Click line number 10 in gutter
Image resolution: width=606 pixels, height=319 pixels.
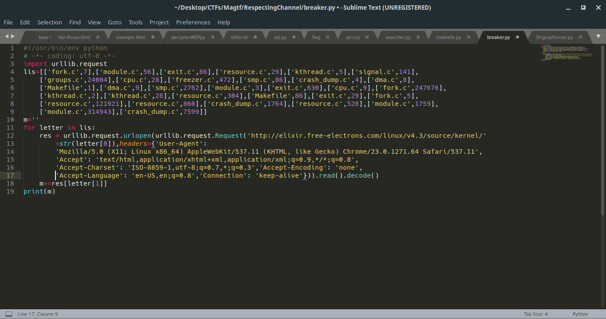(x=11, y=120)
